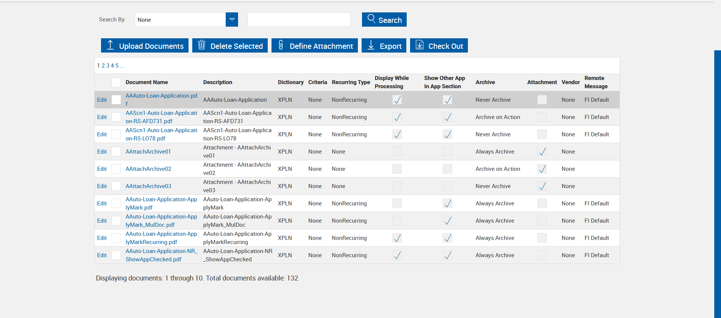Viewport: 721px width, 318px height.
Task: Click the trash can icon on Delete Selected
Action: point(202,45)
